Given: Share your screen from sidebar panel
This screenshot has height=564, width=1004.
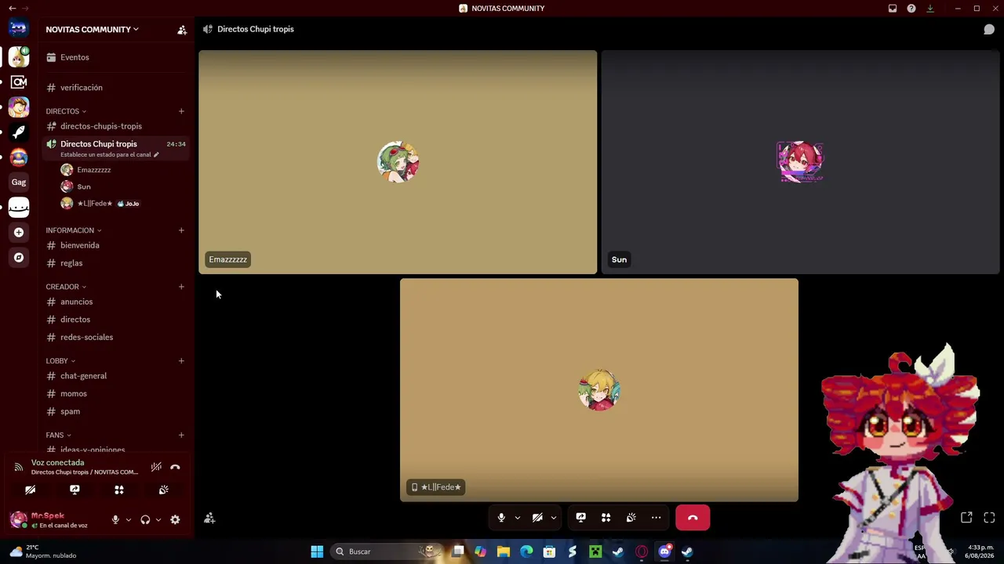Looking at the screenshot, I should click(75, 490).
